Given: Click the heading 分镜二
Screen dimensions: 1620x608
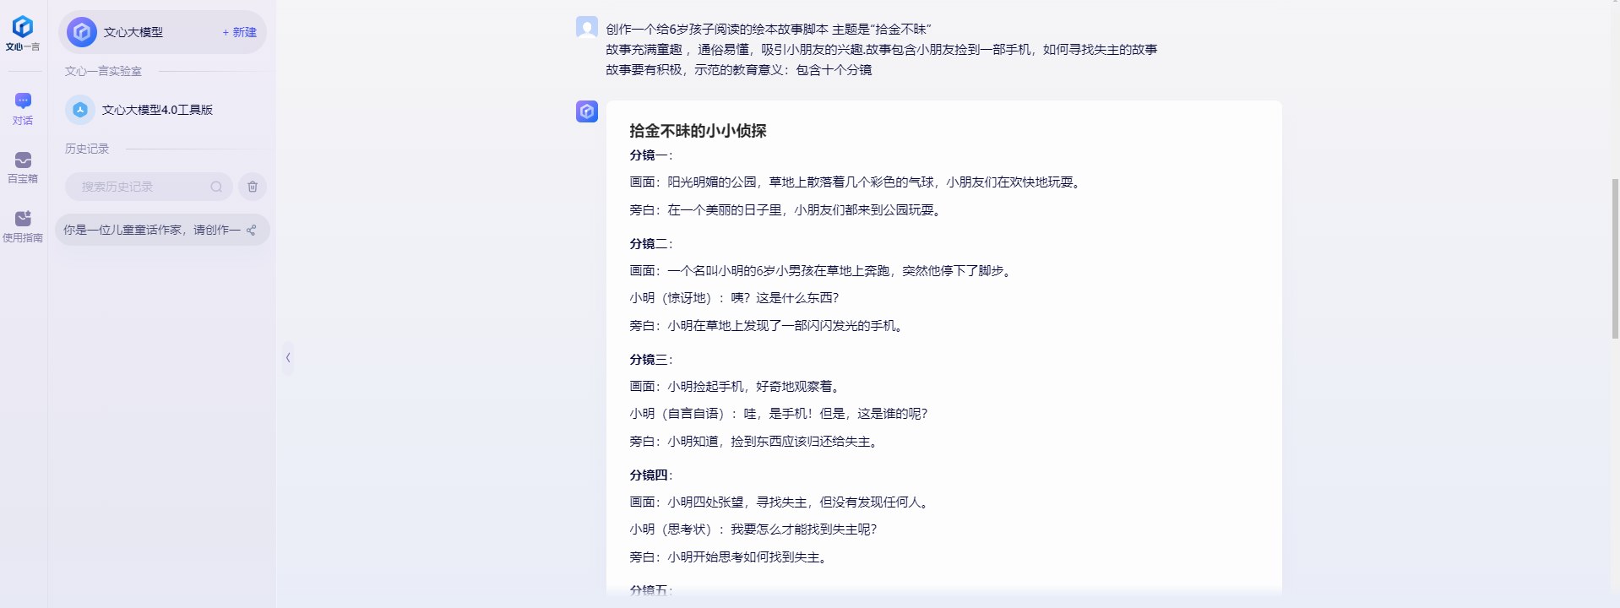Looking at the screenshot, I should point(651,244).
